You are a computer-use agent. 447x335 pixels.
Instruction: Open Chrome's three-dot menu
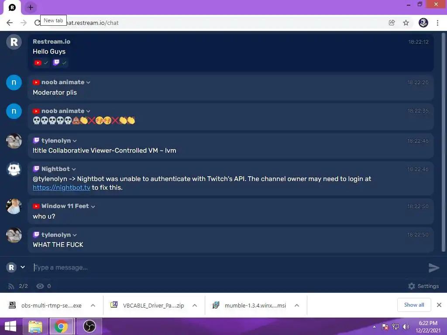(437, 23)
